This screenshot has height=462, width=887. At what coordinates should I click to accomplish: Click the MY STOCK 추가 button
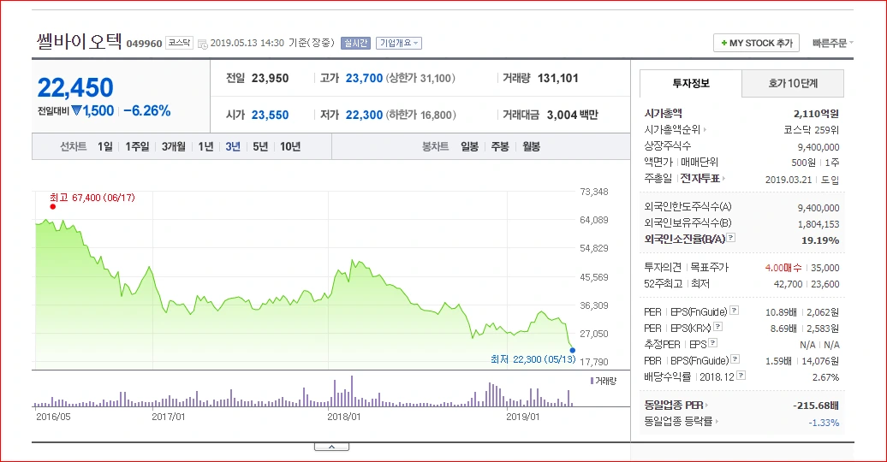coord(756,43)
